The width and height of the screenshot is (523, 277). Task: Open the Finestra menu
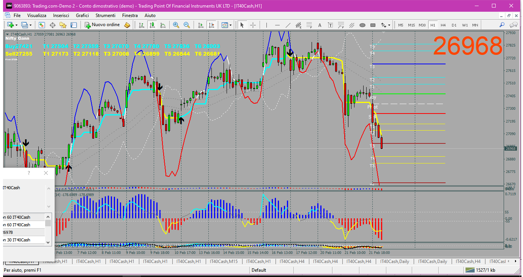coord(130,16)
